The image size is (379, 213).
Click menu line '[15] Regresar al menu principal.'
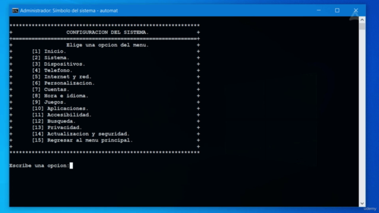pos(82,140)
